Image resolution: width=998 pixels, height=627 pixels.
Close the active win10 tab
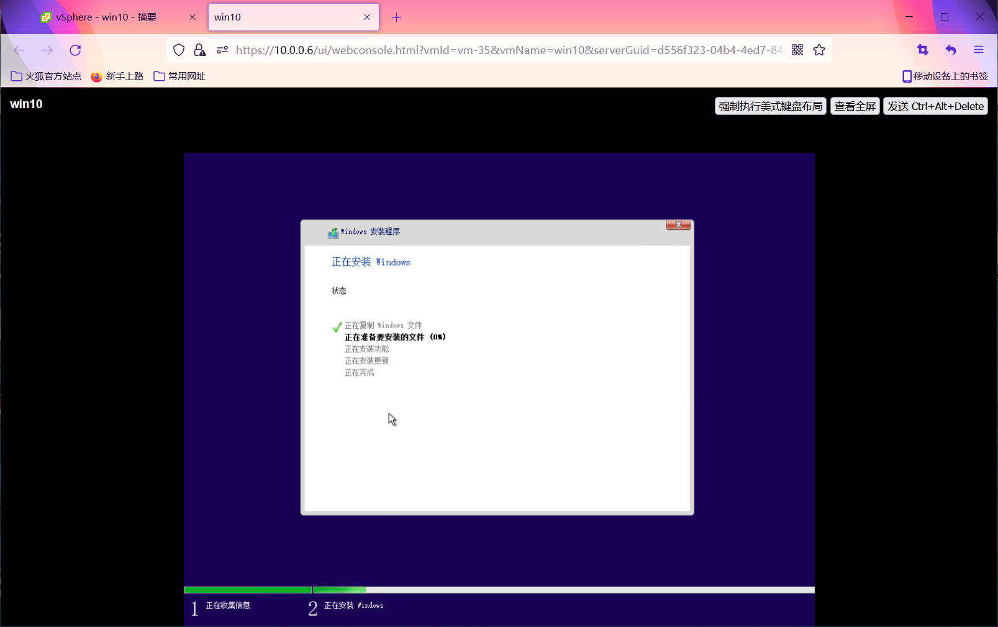coord(367,17)
